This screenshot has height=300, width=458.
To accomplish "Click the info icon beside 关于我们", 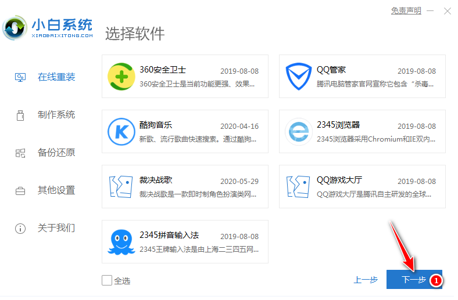I will tap(20, 228).
